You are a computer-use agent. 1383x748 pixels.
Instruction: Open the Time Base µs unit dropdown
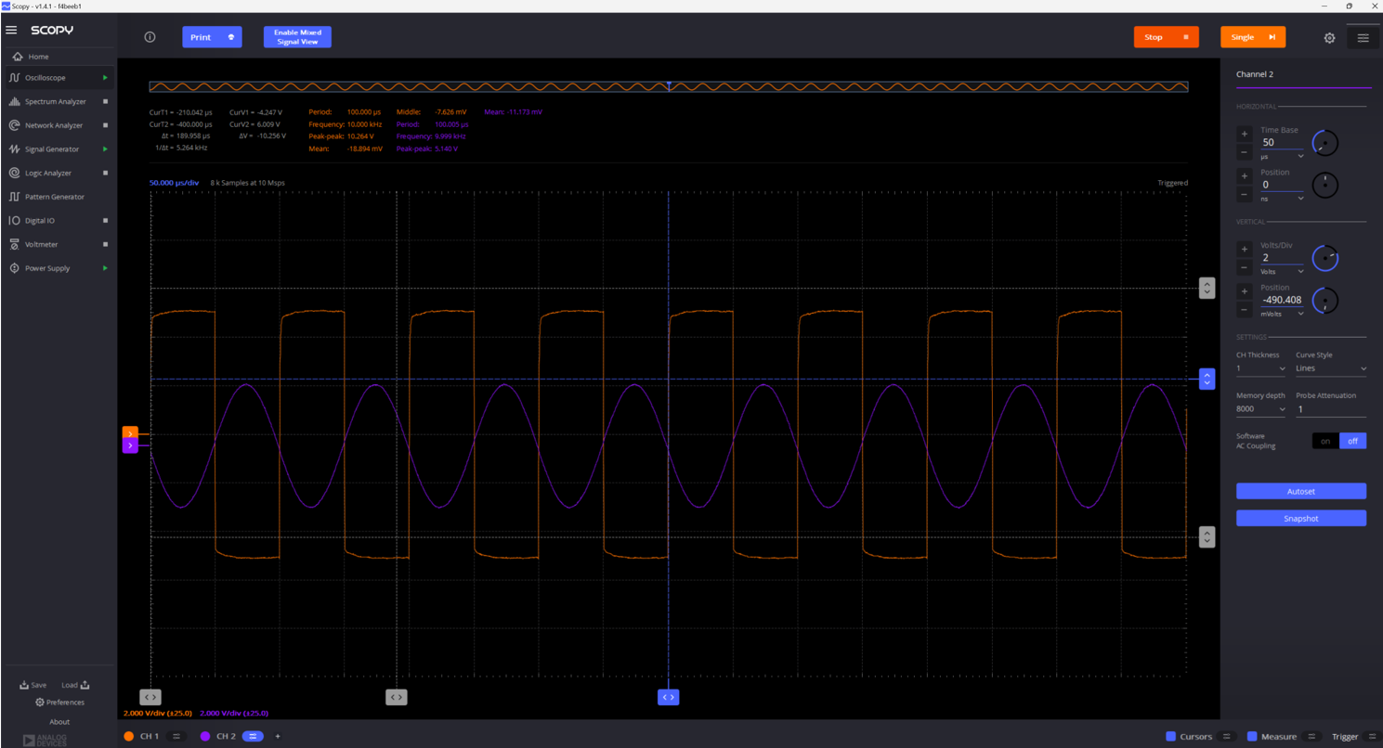click(x=1282, y=157)
